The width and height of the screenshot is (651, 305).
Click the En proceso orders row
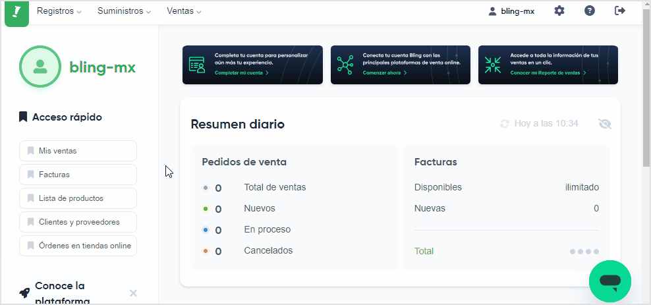(x=246, y=230)
